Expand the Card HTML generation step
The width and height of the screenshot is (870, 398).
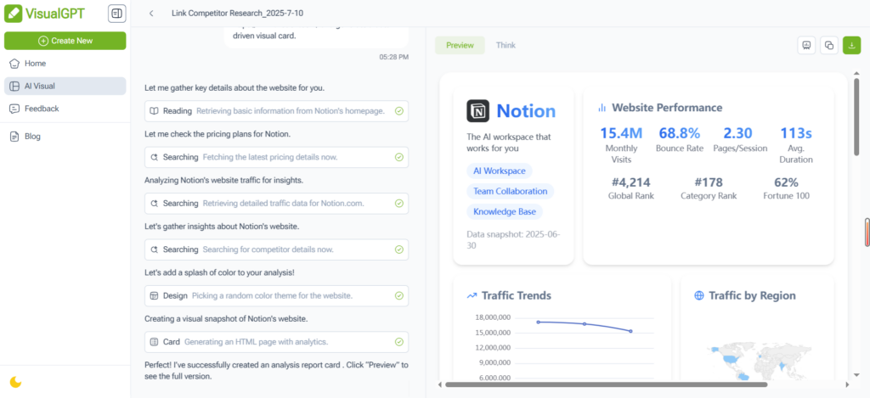[x=276, y=341]
